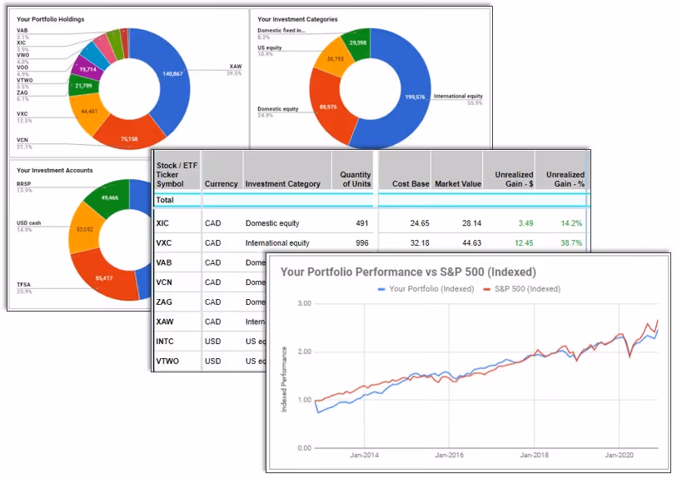The image size is (677, 479).
Task: Click the VAB label in Portfolio Holdings chart
Action: 22,31
